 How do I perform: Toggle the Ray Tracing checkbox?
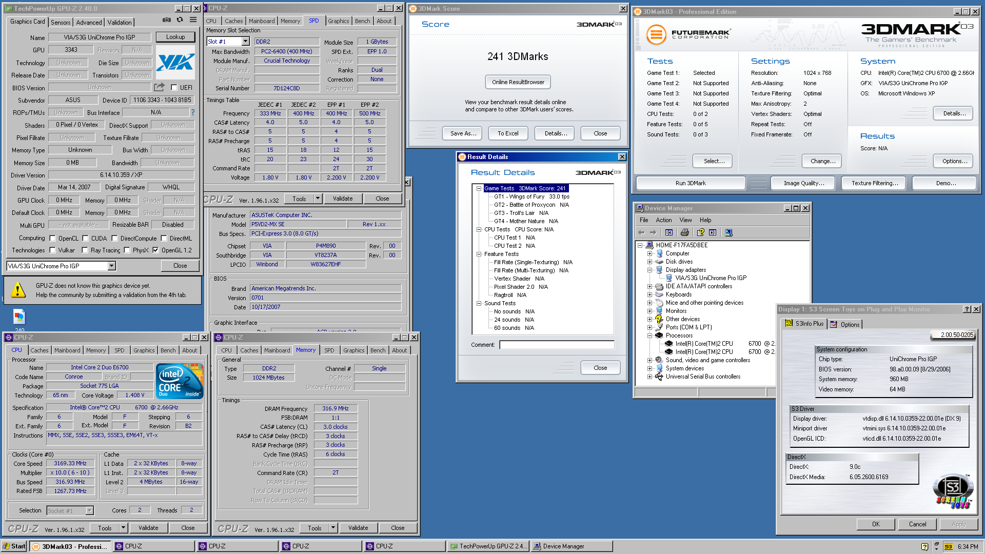(x=85, y=250)
